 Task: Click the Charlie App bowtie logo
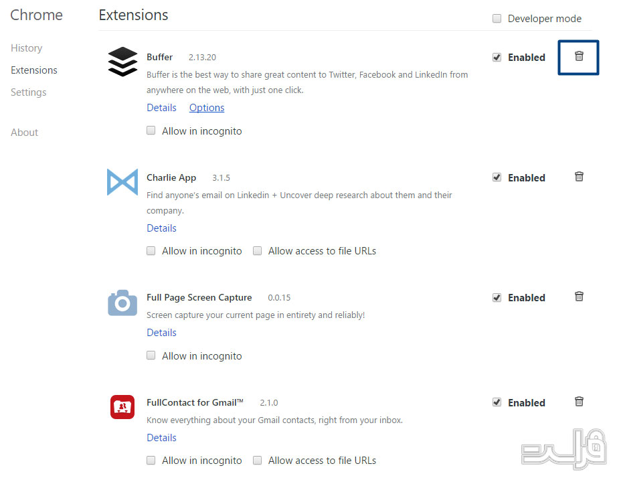[x=122, y=182]
